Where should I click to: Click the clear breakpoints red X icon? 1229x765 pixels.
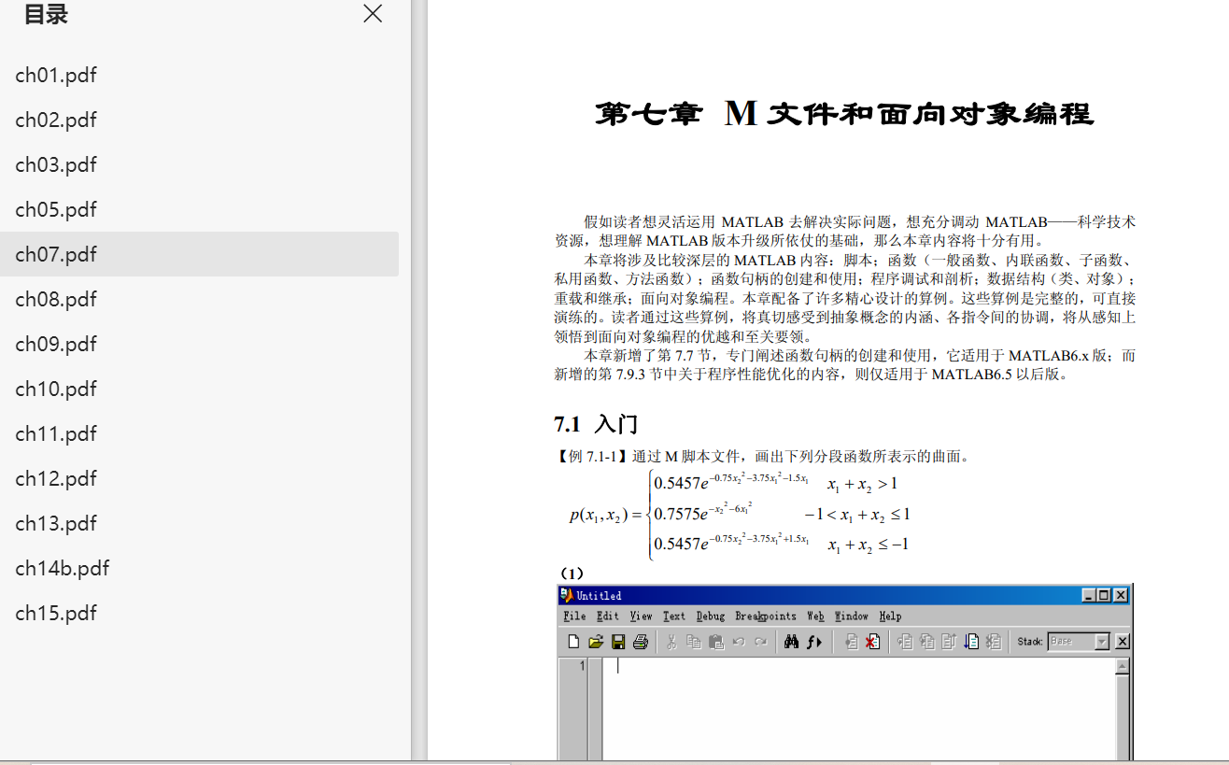[872, 642]
